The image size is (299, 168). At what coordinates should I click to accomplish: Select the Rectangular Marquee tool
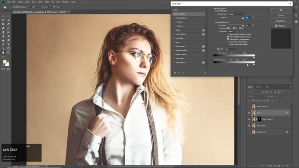point(8,16)
